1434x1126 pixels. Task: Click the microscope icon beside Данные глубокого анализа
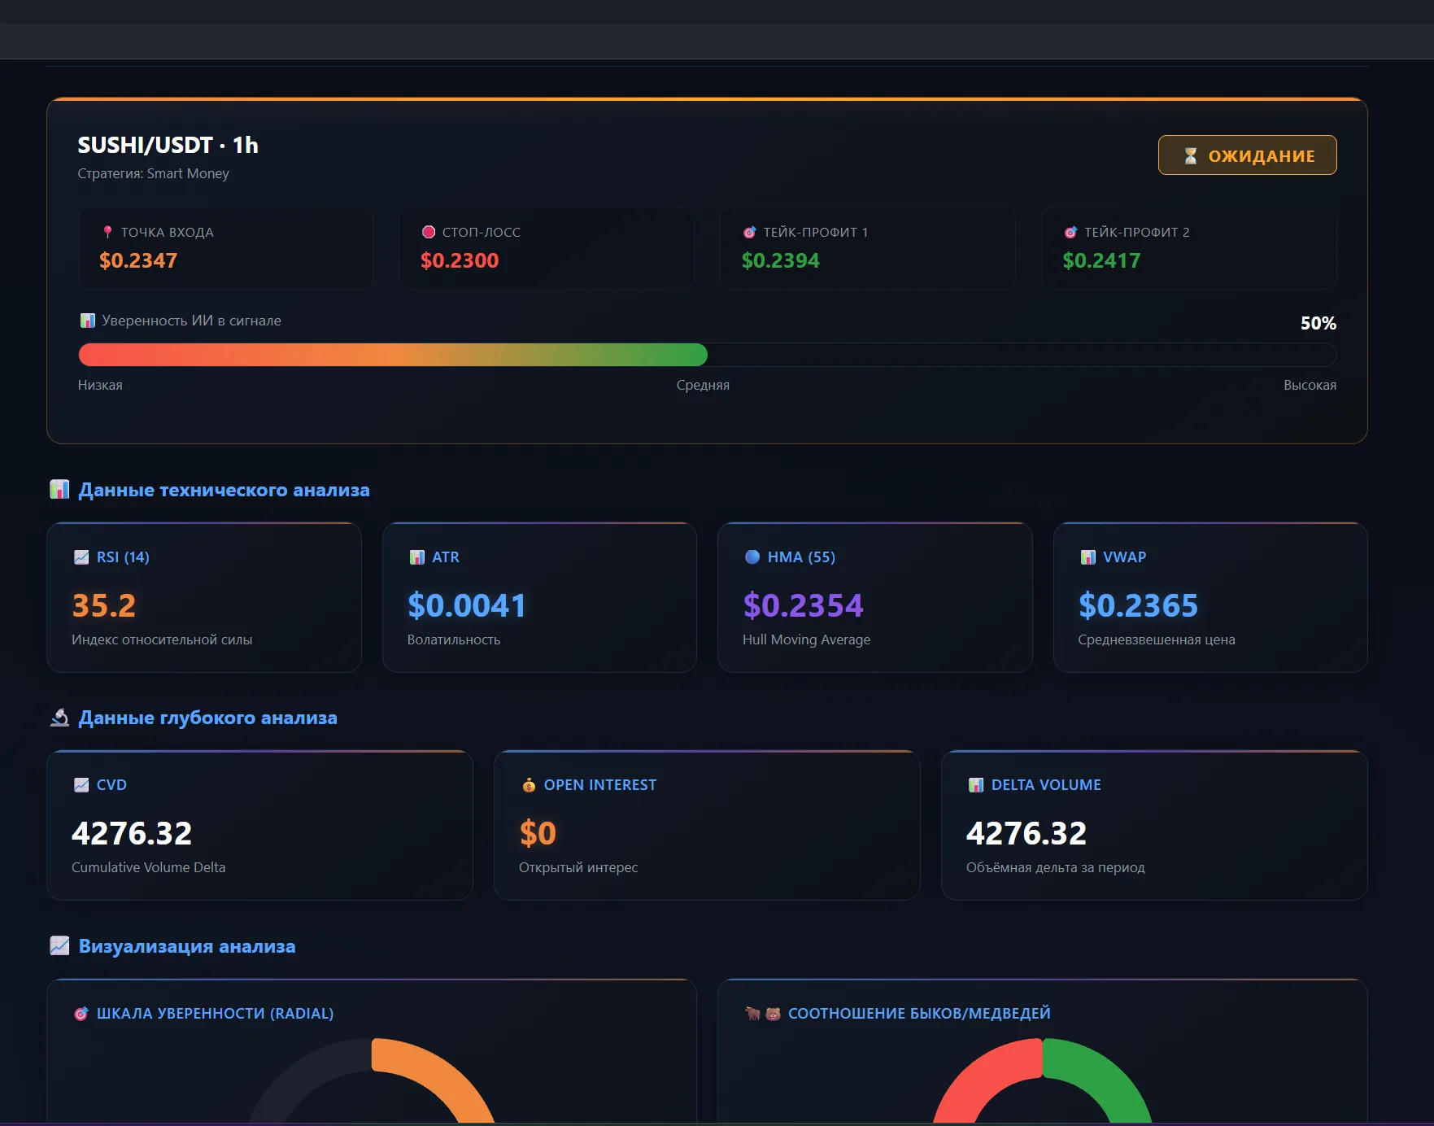click(x=59, y=717)
